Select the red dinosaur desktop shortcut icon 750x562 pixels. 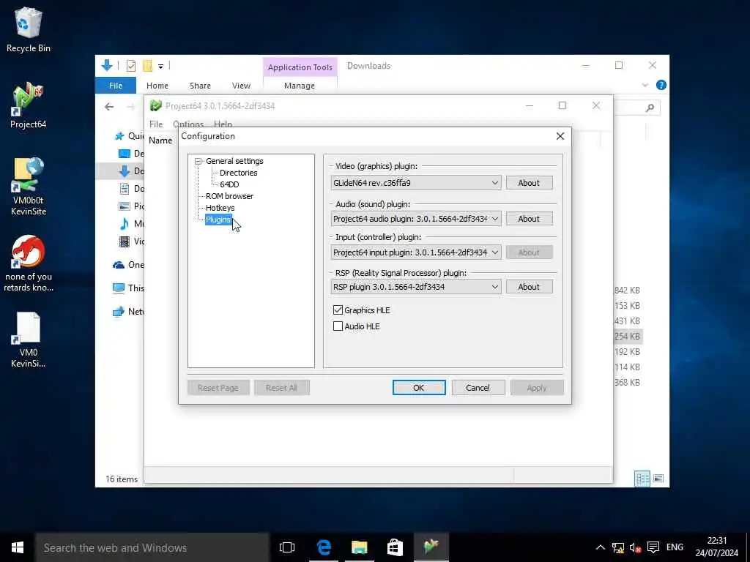29,252
